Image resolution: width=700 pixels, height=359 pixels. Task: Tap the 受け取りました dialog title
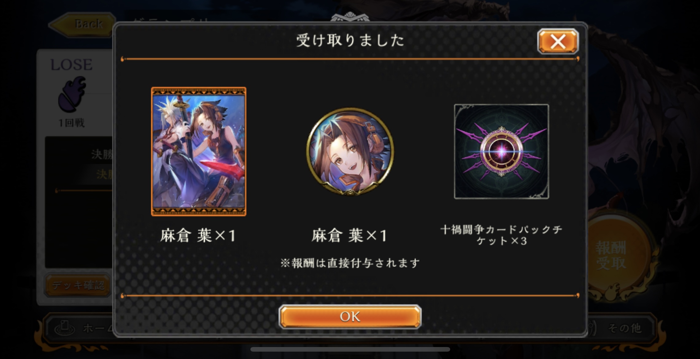[350, 41]
